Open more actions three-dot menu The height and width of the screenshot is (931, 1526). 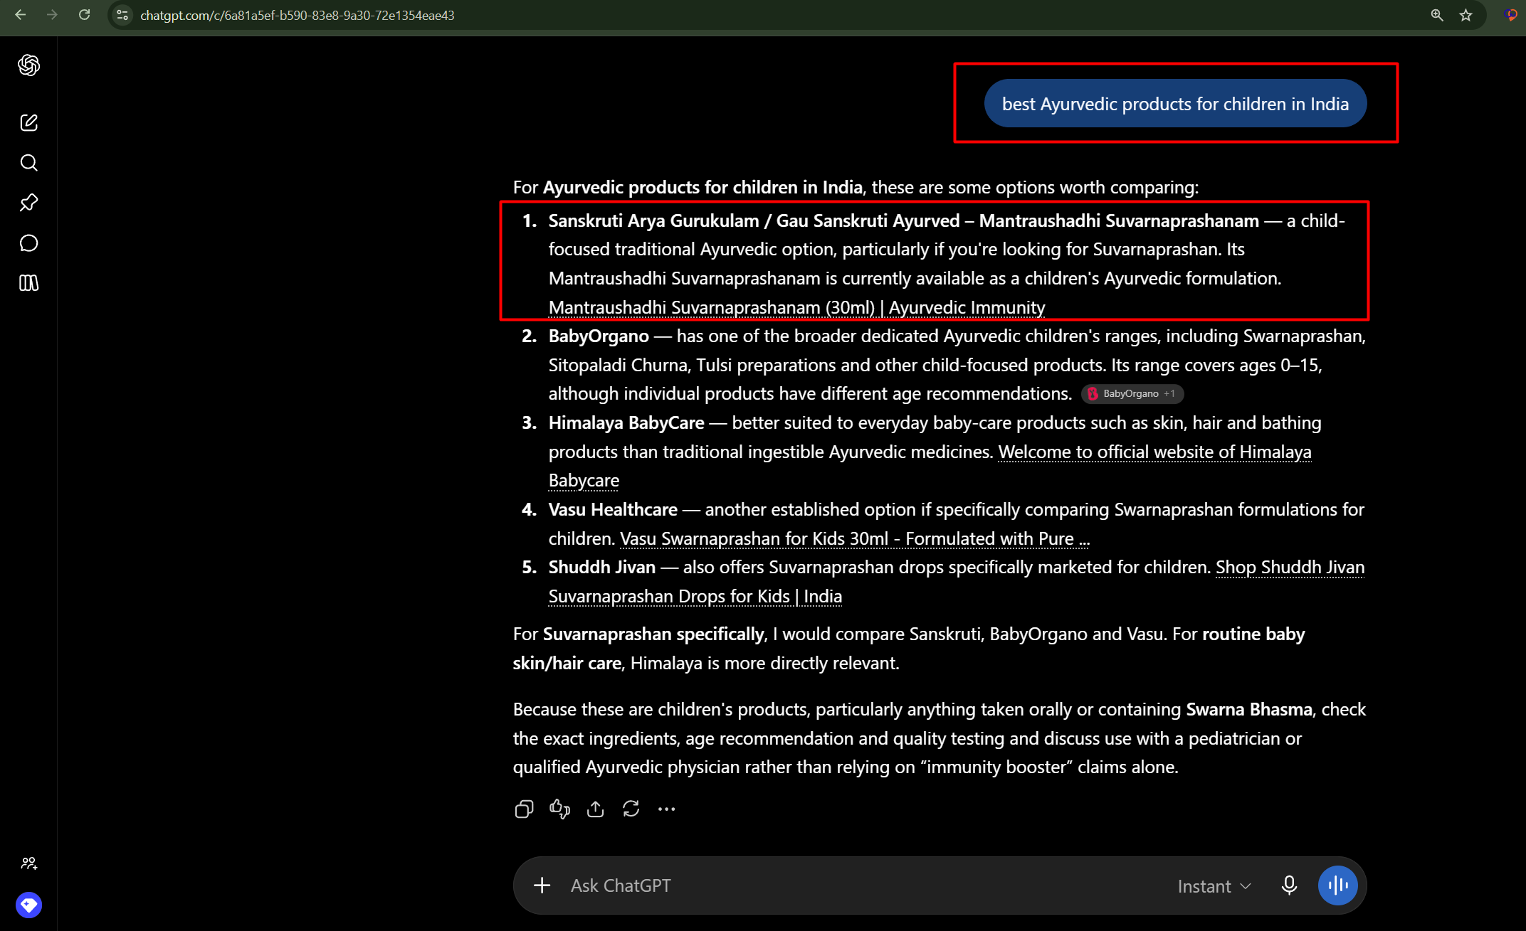tap(666, 809)
